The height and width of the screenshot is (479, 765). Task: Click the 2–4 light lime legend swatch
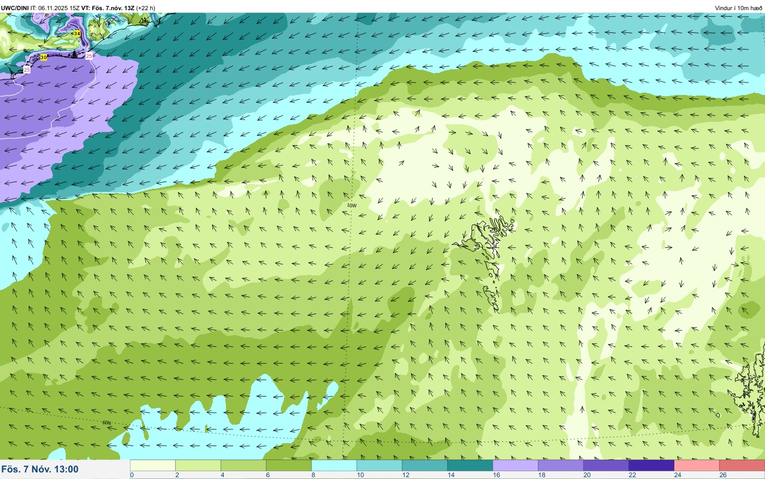(198, 465)
